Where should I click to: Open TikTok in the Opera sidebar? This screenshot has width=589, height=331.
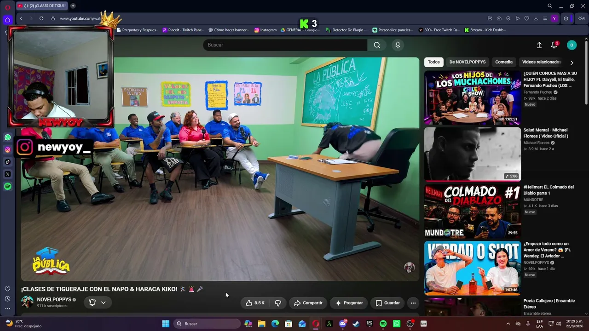point(7,162)
